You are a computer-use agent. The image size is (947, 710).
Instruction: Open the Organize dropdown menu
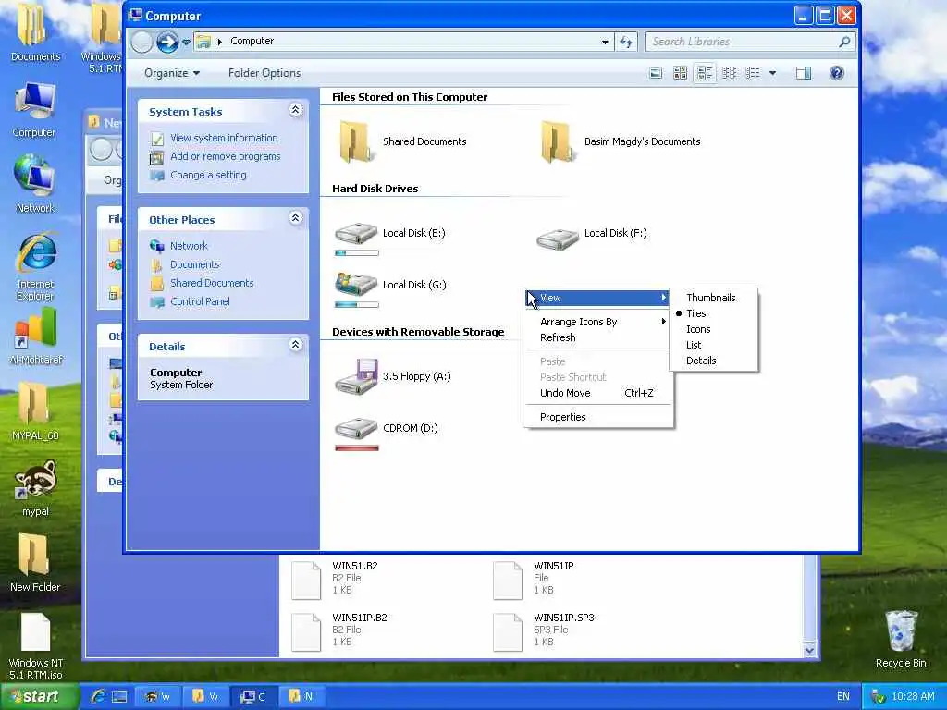coord(171,73)
